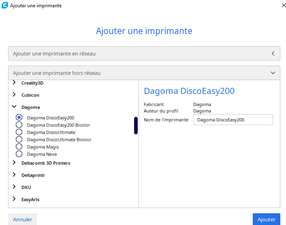The height and width of the screenshot is (225, 286).
Task: Click the Dagoma group name
Action: [x=31, y=107]
